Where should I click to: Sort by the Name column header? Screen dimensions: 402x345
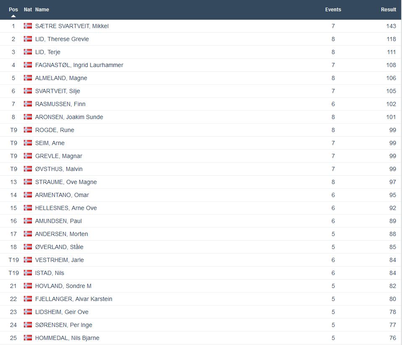pos(42,9)
